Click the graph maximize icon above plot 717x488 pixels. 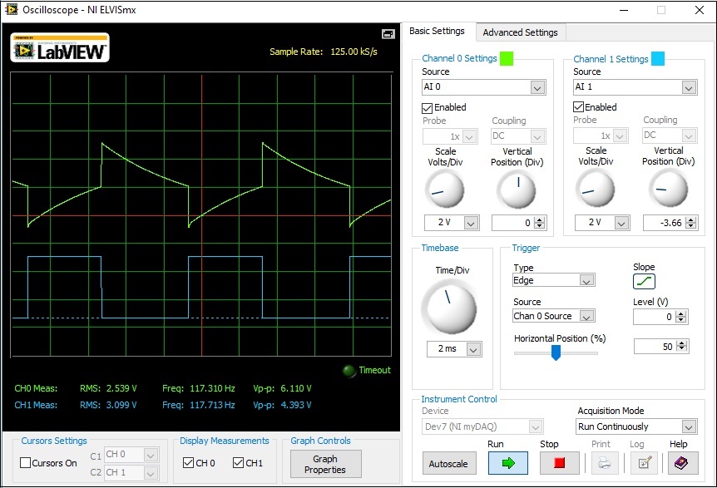[x=388, y=34]
